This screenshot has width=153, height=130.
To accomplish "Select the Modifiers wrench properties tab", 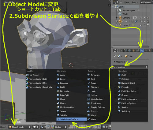I will point(142,51).
